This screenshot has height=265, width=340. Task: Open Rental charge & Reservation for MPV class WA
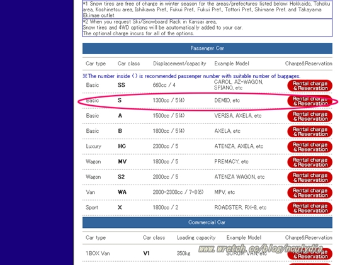coord(310,193)
